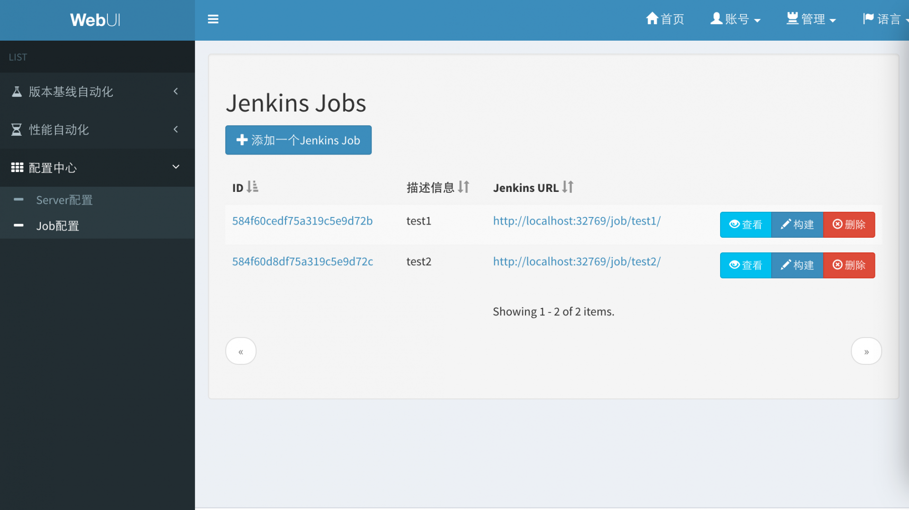Click the hourglass icon beside 性能自动化
The height and width of the screenshot is (510, 909).
click(17, 130)
